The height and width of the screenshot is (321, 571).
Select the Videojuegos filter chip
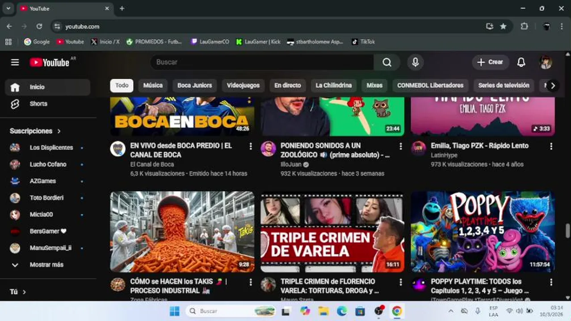pyautogui.click(x=243, y=86)
